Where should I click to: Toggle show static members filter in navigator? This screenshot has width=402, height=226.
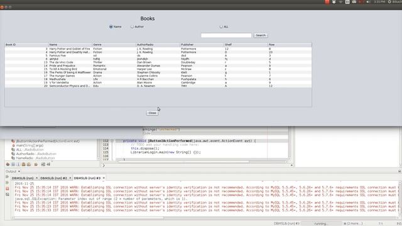(x=18, y=164)
